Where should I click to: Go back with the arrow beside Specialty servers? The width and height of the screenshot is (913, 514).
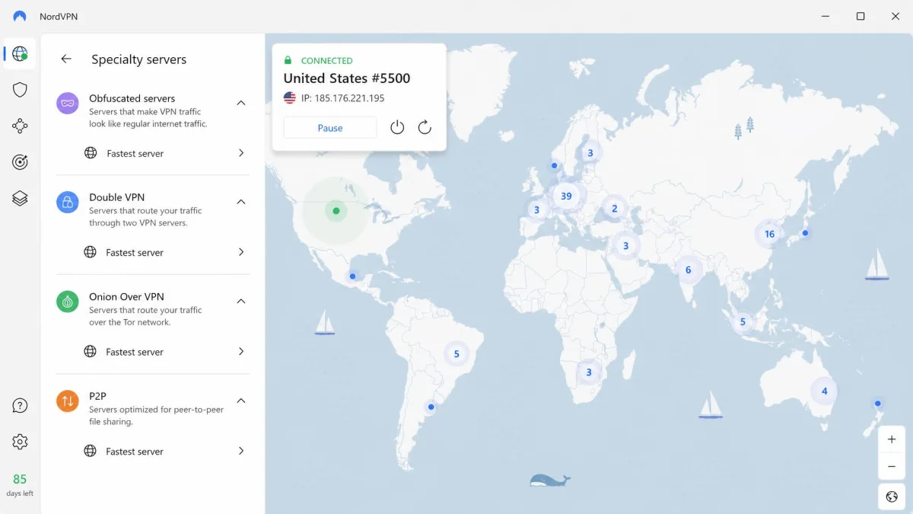coord(66,59)
